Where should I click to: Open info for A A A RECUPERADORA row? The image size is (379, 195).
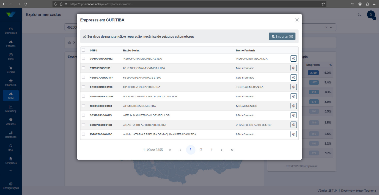click(x=293, y=96)
